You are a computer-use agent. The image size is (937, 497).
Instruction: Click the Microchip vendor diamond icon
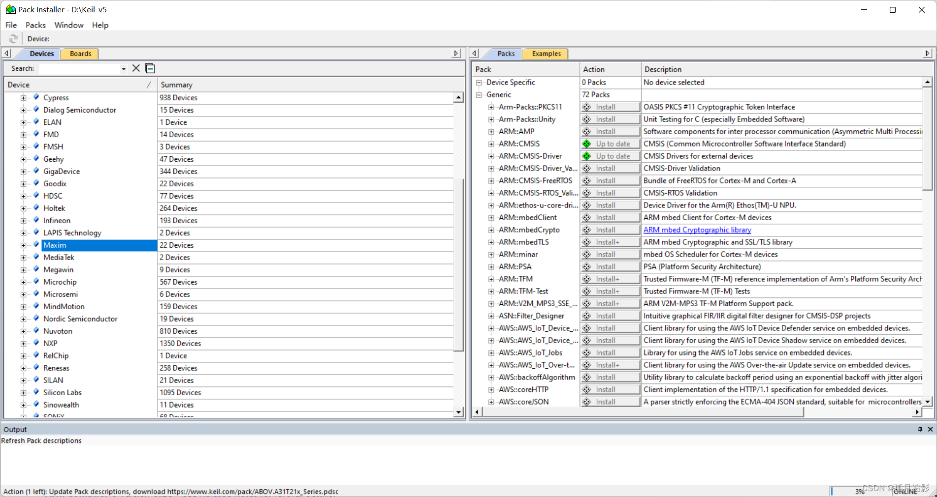click(x=36, y=282)
